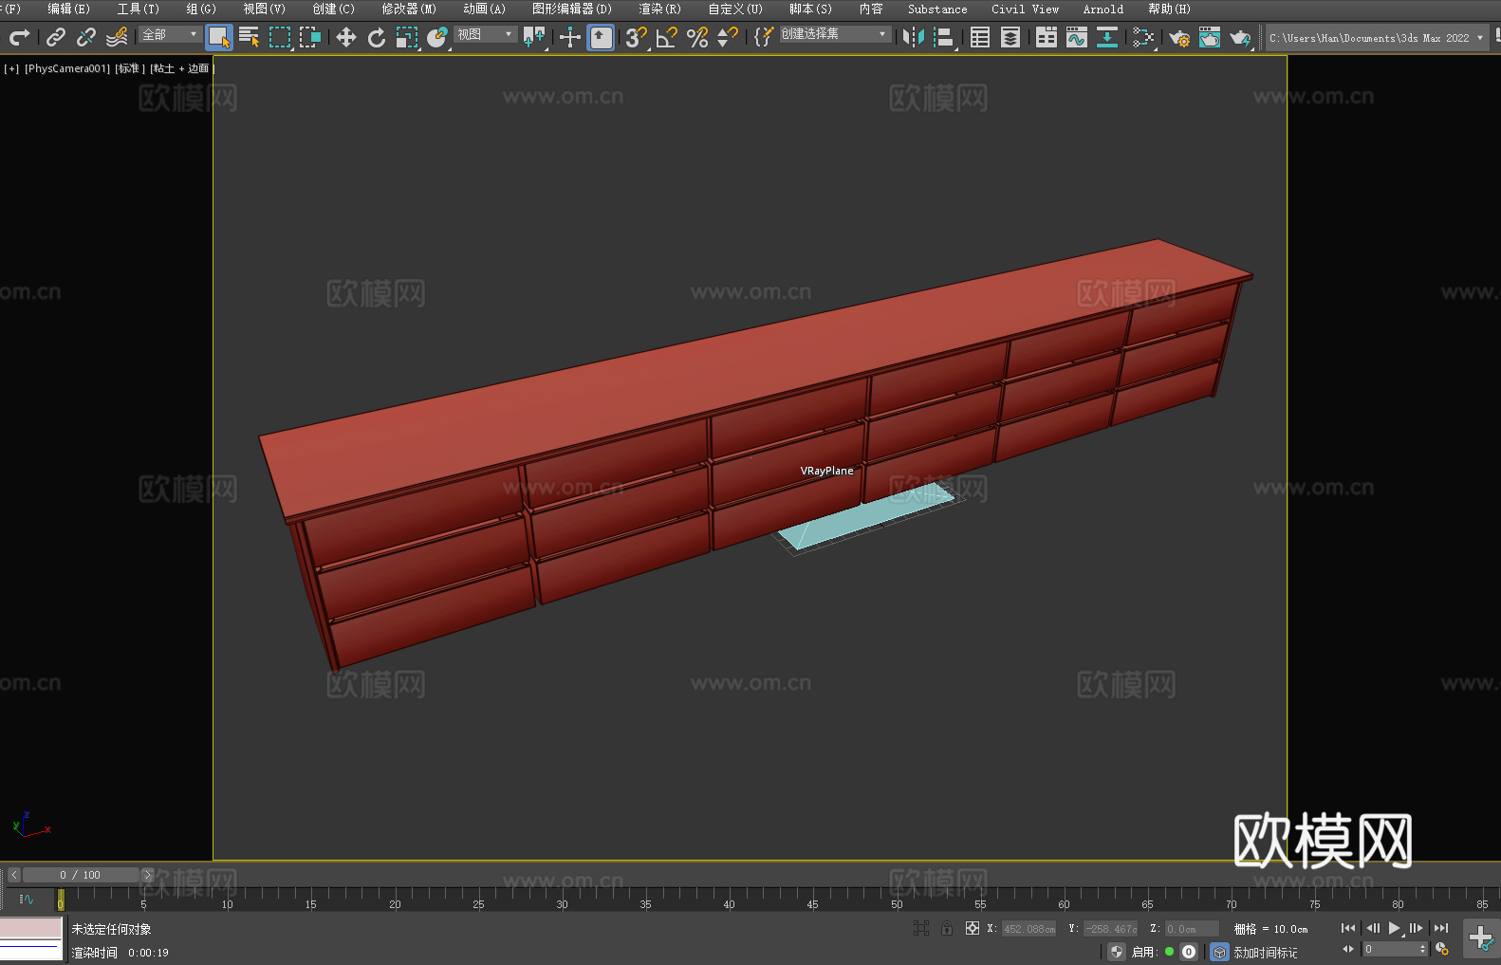
Task: Click the Redo arrow icon
Action: 19,37
